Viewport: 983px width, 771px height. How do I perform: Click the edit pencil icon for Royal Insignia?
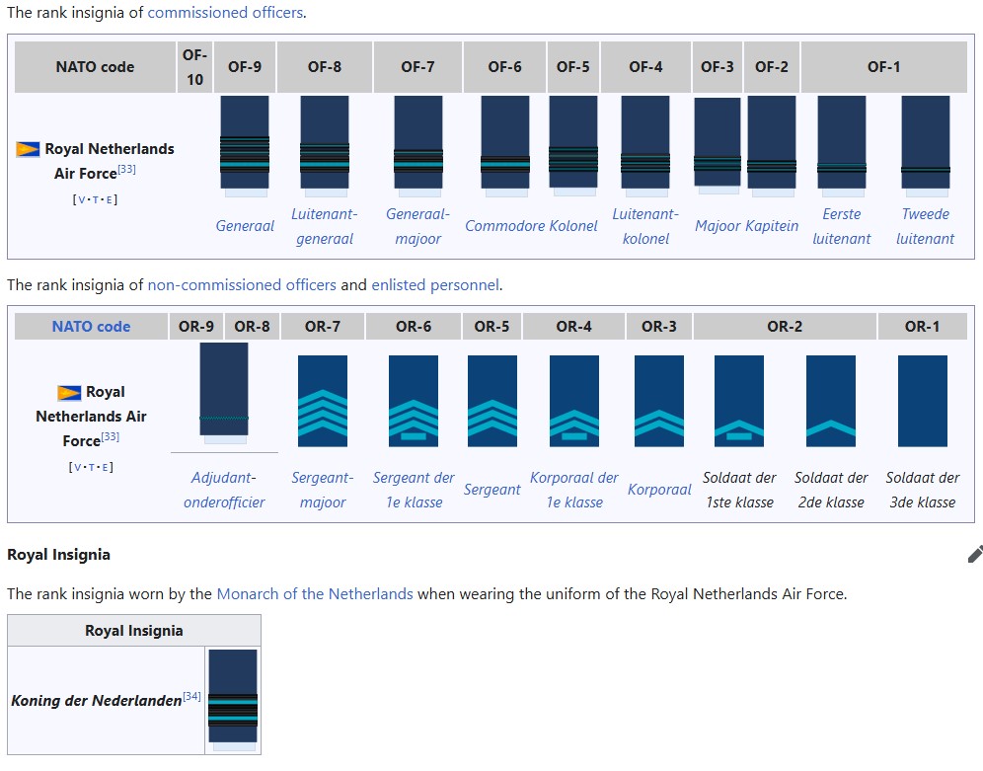click(975, 555)
